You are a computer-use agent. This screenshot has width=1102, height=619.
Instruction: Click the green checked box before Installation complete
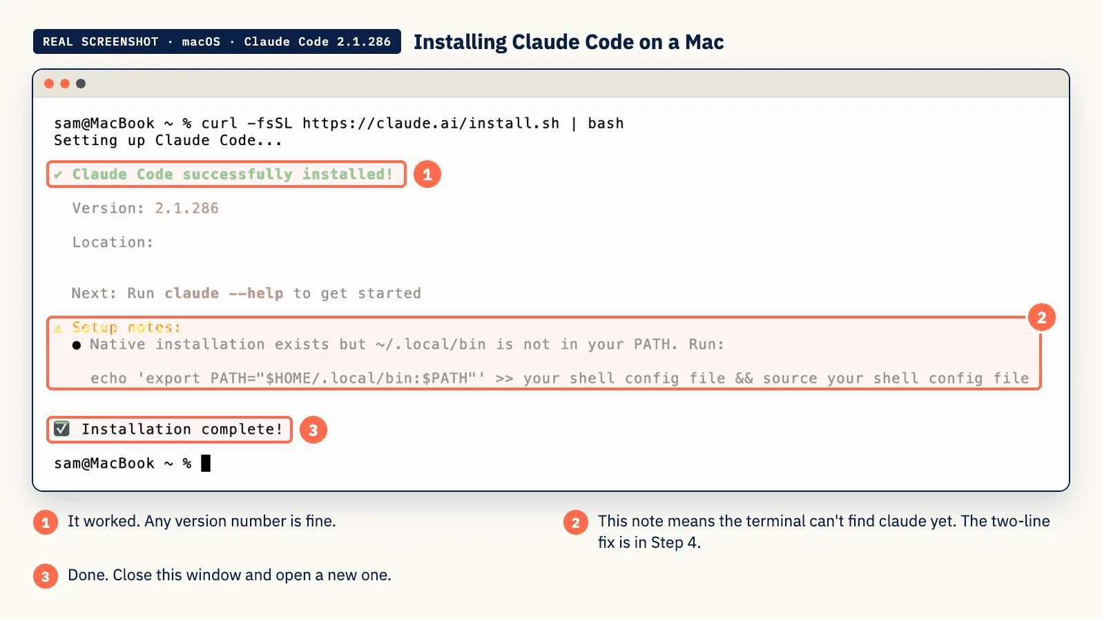click(x=61, y=429)
